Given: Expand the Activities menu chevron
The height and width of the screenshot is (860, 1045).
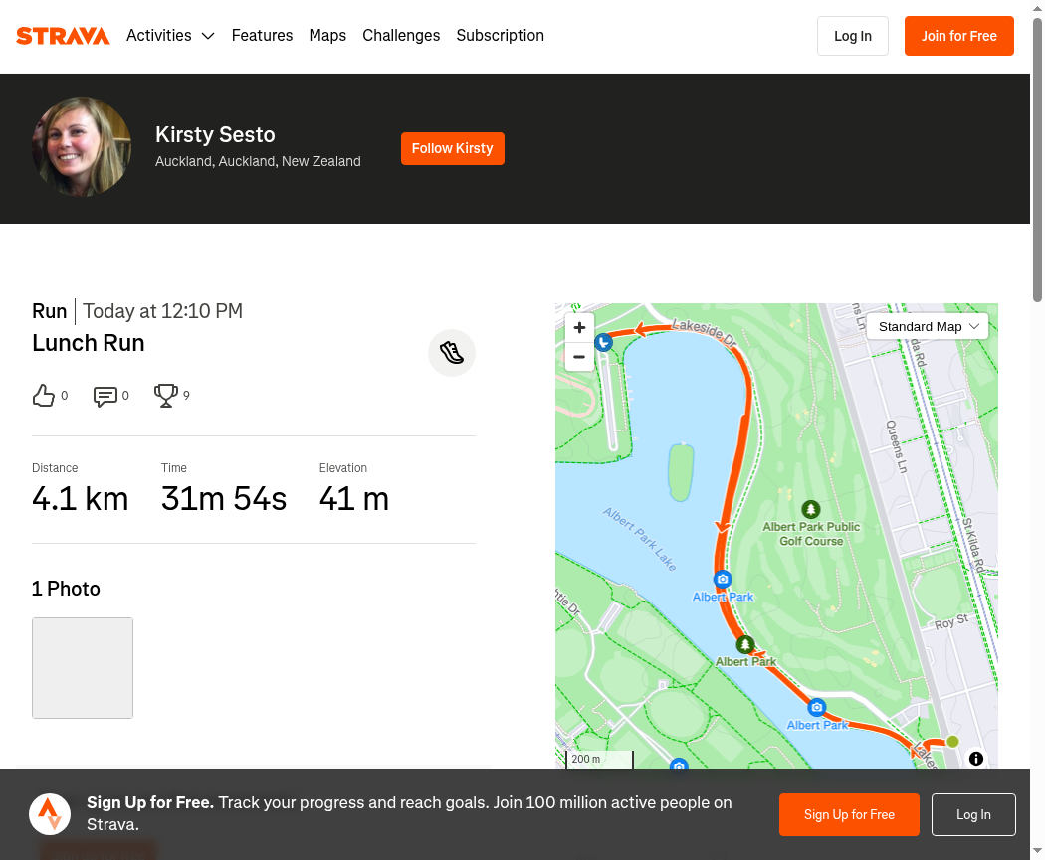Looking at the screenshot, I should point(208,36).
